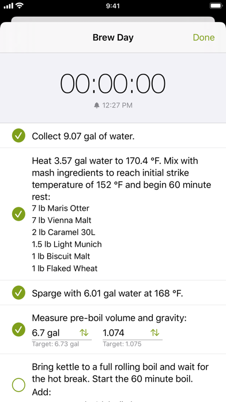Tap the 1 lb Flaked Wheat ingredient
This screenshot has height=402, width=226.
coord(65,269)
